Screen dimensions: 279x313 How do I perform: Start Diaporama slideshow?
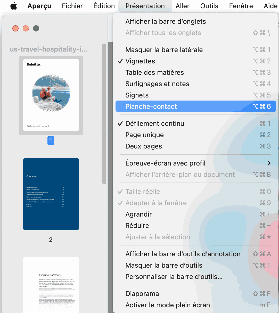point(196,294)
